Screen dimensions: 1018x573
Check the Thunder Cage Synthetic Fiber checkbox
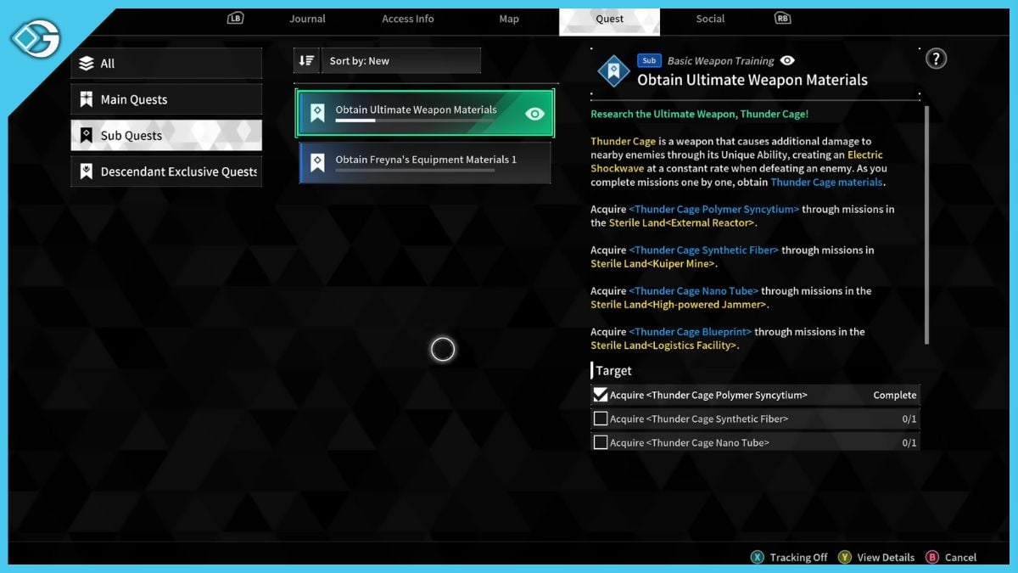(601, 419)
